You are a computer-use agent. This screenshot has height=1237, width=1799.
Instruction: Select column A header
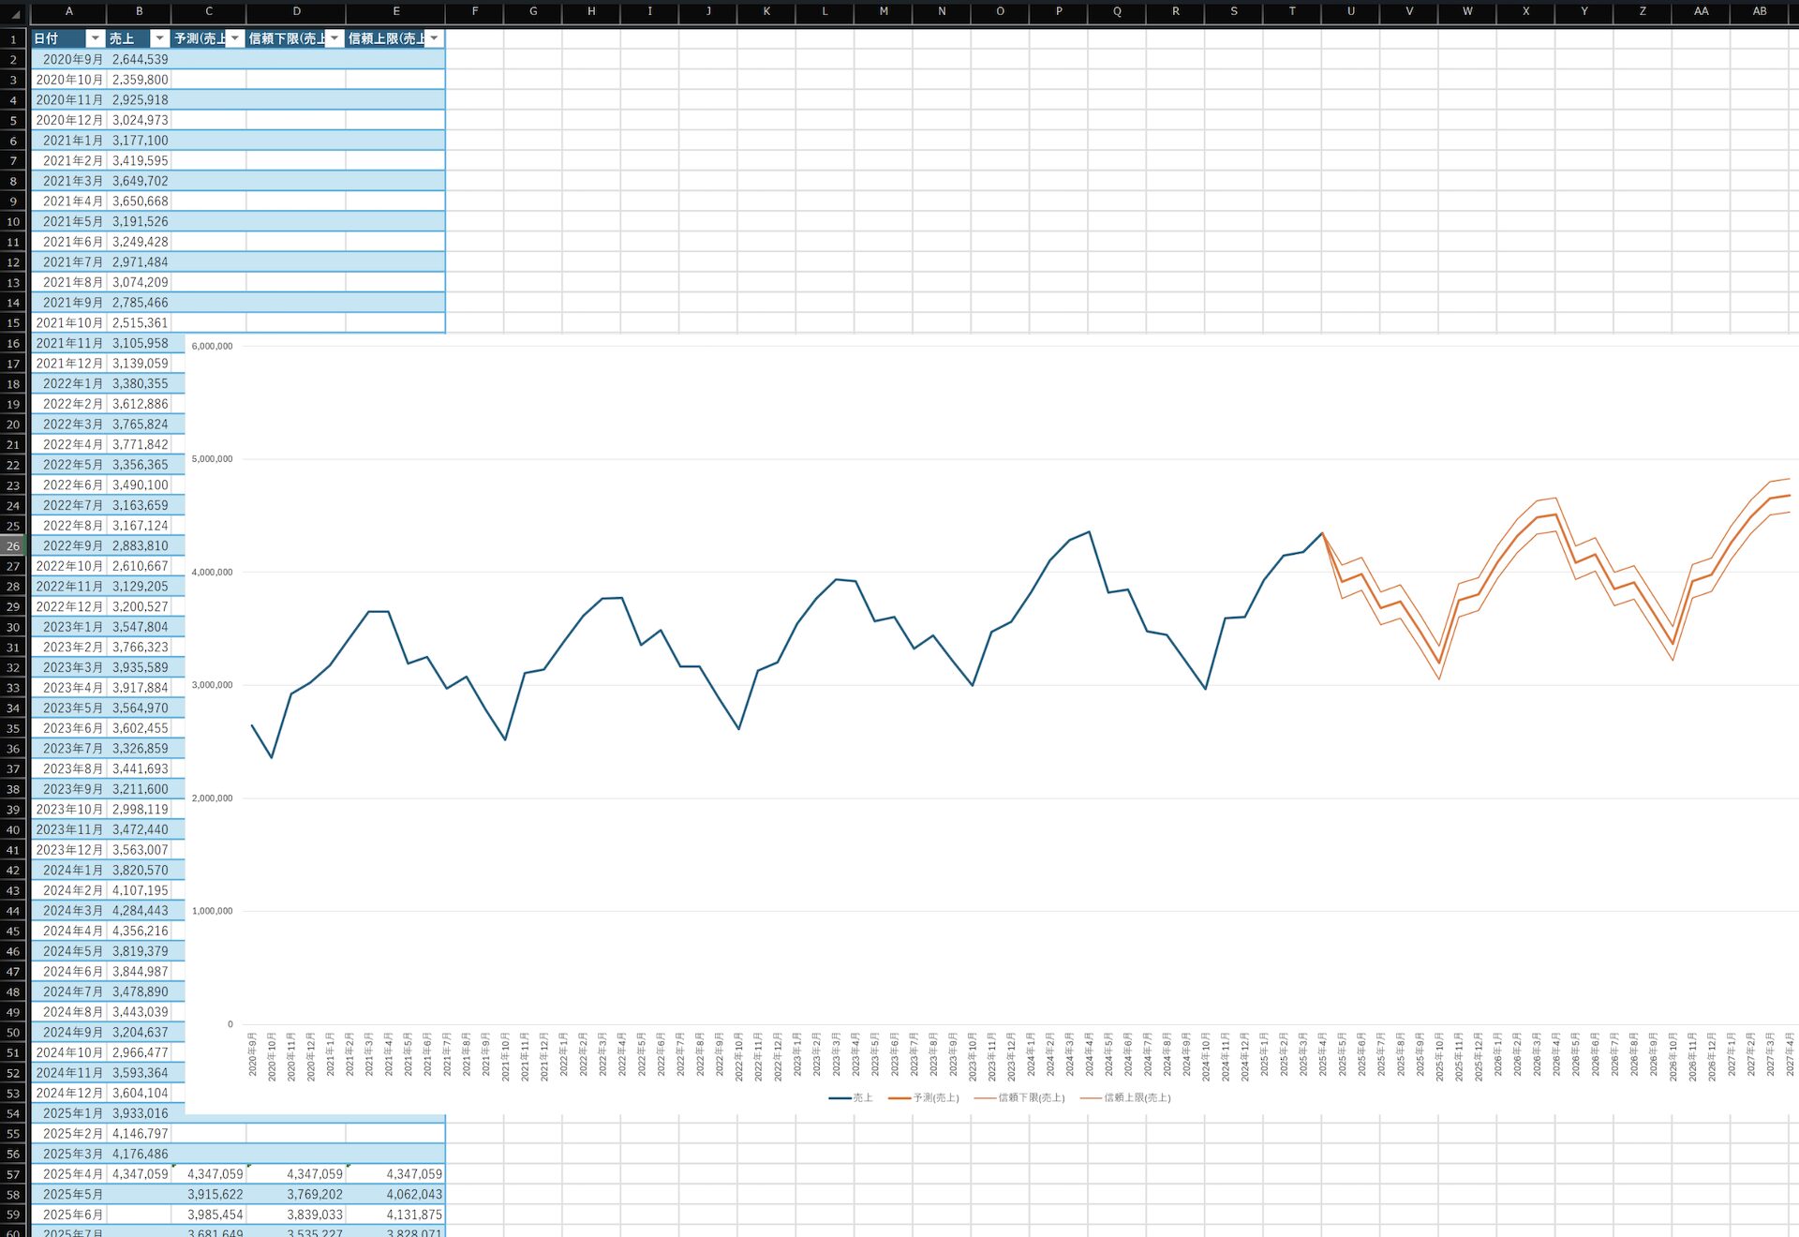point(68,11)
